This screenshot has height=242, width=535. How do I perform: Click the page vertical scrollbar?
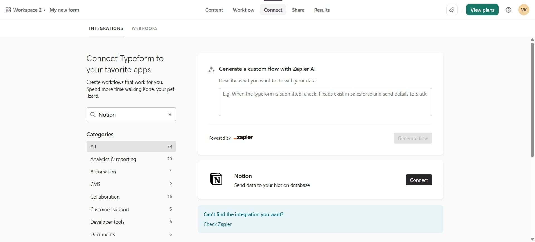(x=532, y=100)
